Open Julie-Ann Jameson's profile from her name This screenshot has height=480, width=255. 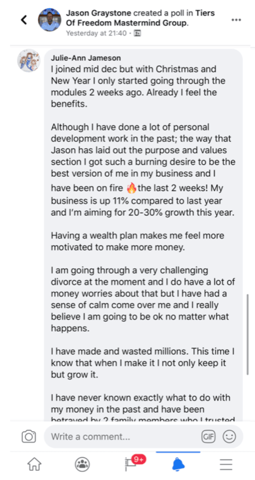click(86, 58)
